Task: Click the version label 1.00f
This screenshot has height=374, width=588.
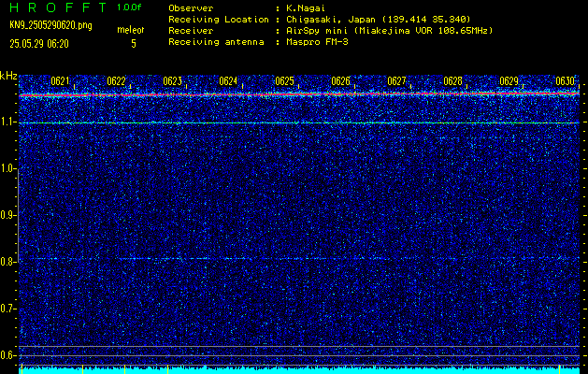Action: click(129, 7)
